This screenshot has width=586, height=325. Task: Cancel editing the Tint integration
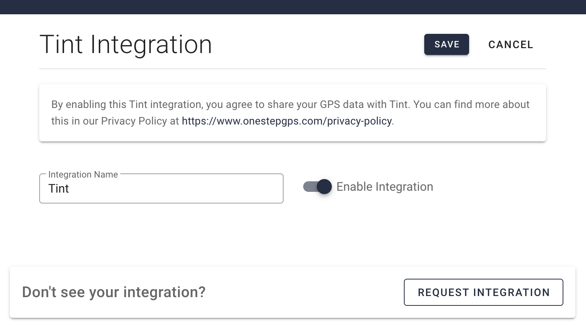click(511, 44)
